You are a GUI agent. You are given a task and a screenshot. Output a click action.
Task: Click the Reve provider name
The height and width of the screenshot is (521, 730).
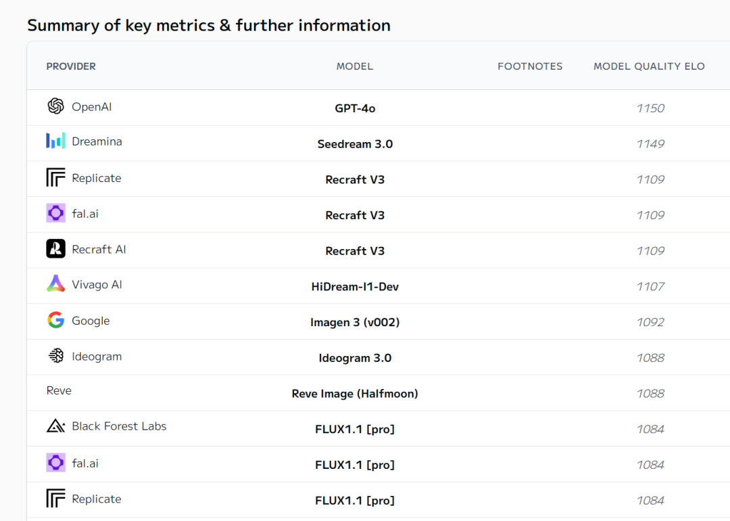(59, 391)
